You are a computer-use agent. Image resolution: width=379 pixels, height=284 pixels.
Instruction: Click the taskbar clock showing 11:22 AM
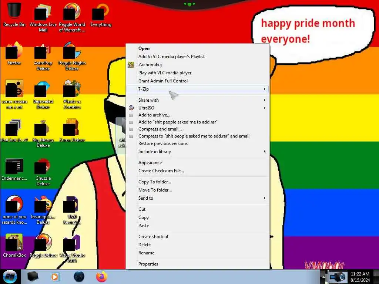tap(360, 277)
